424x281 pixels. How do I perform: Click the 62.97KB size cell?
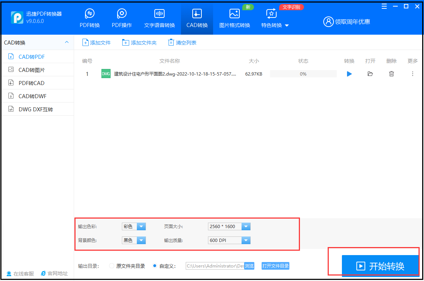[x=254, y=74]
